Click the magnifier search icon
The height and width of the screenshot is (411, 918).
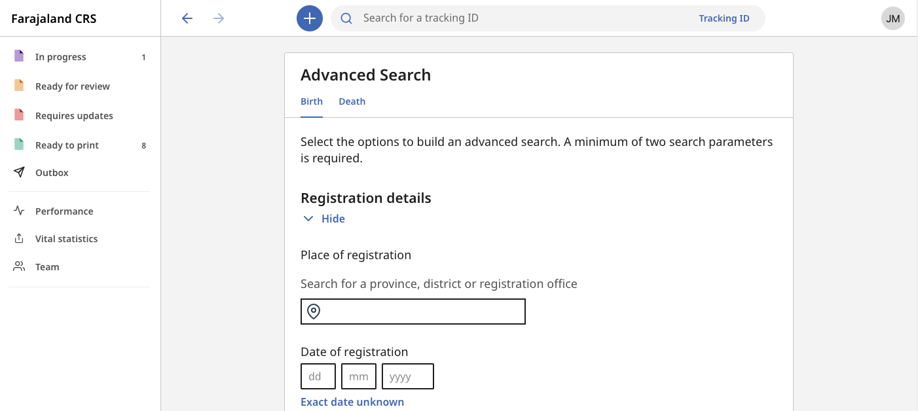[346, 18]
